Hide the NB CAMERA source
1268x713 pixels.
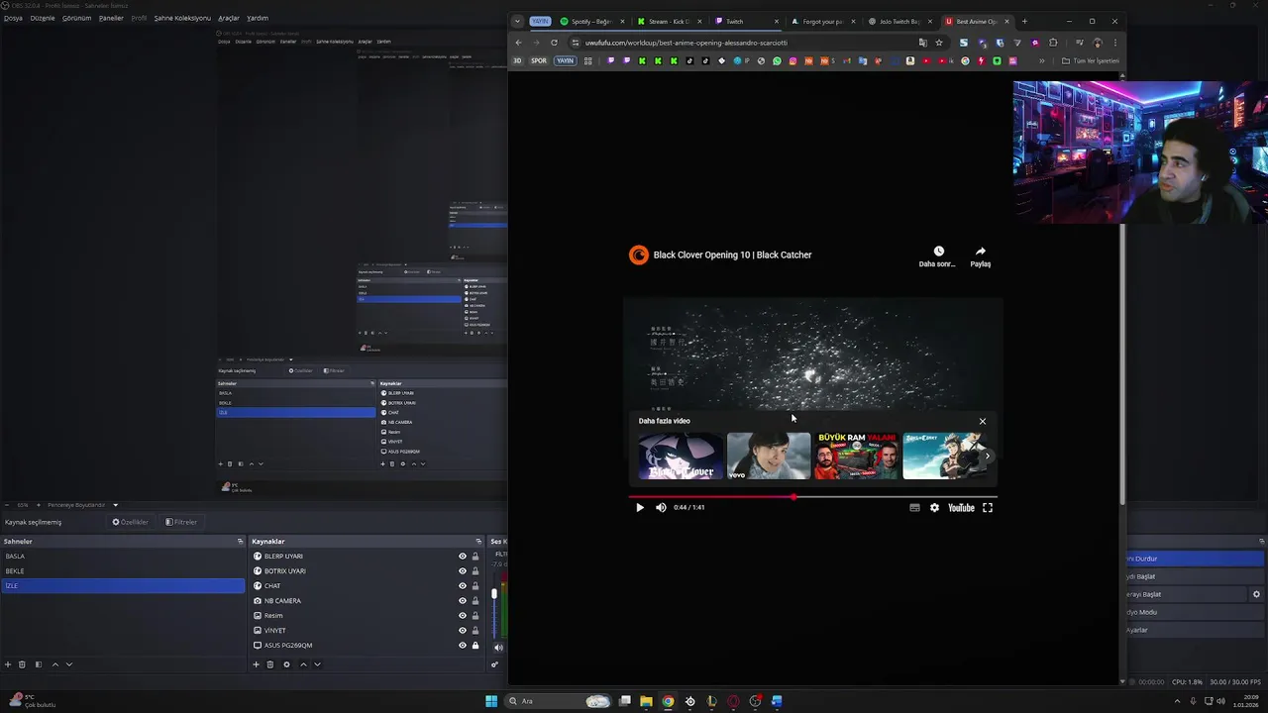click(462, 601)
